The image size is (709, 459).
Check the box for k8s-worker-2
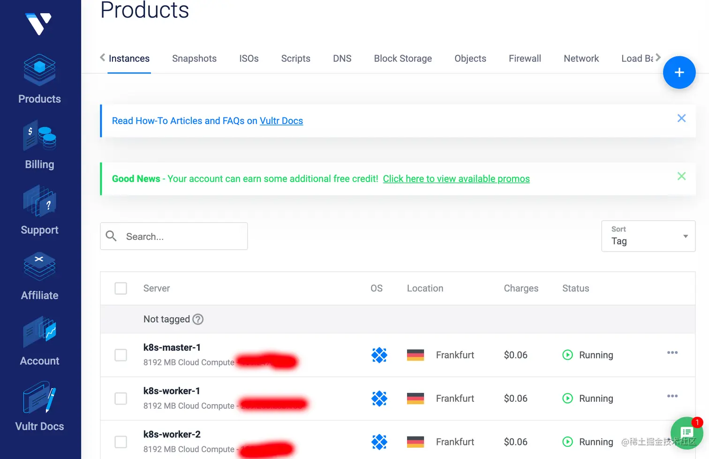click(121, 442)
